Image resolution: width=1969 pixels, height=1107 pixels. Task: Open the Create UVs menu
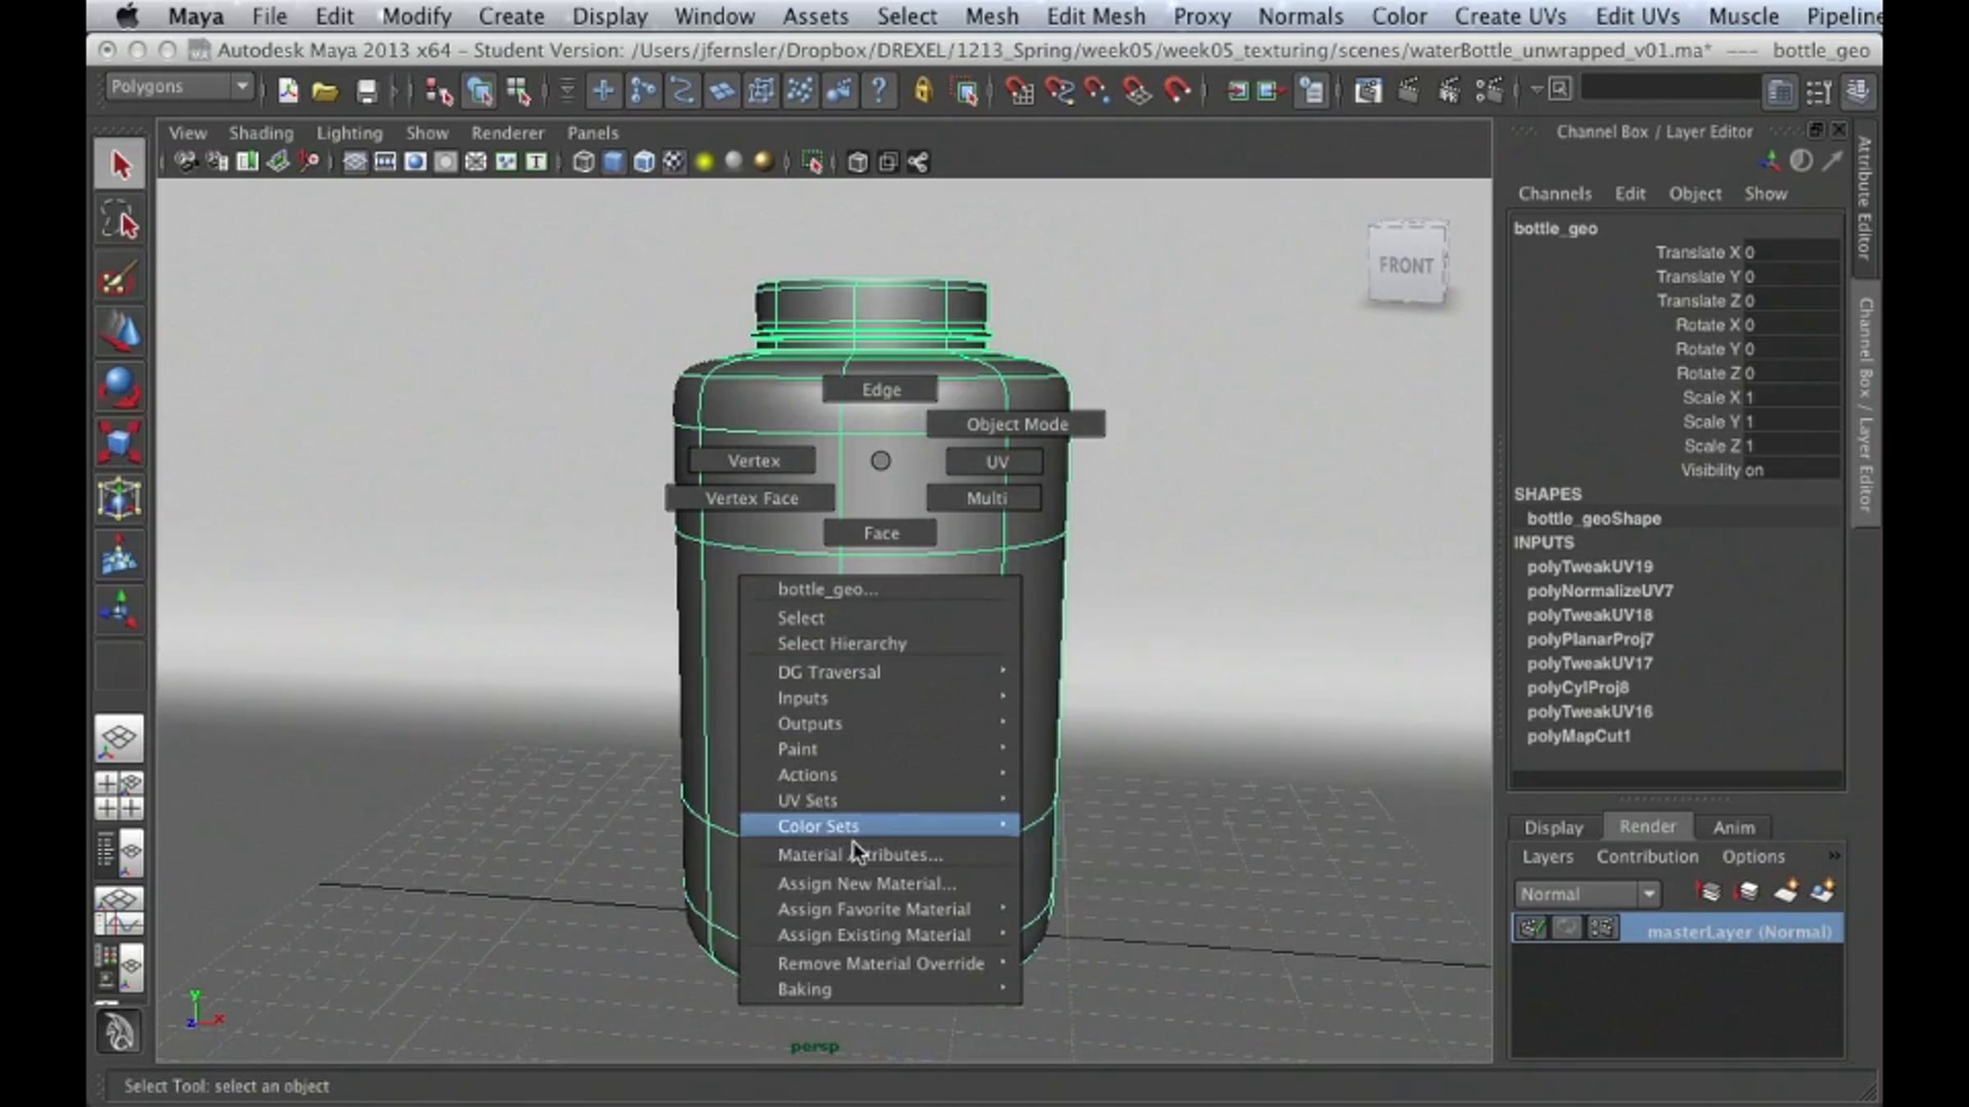coord(1510,16)
